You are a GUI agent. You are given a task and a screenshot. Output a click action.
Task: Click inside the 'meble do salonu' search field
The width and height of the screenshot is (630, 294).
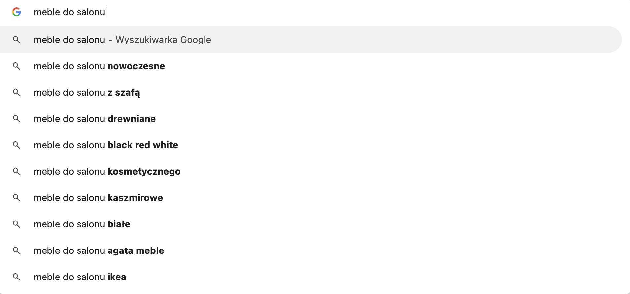pos(327,12)
